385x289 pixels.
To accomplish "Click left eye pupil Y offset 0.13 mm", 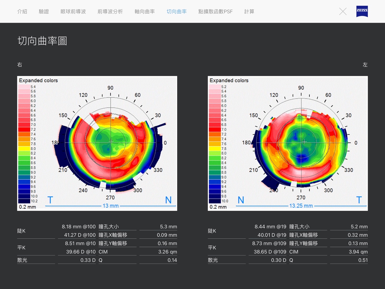I will click(x=358, y=243).
